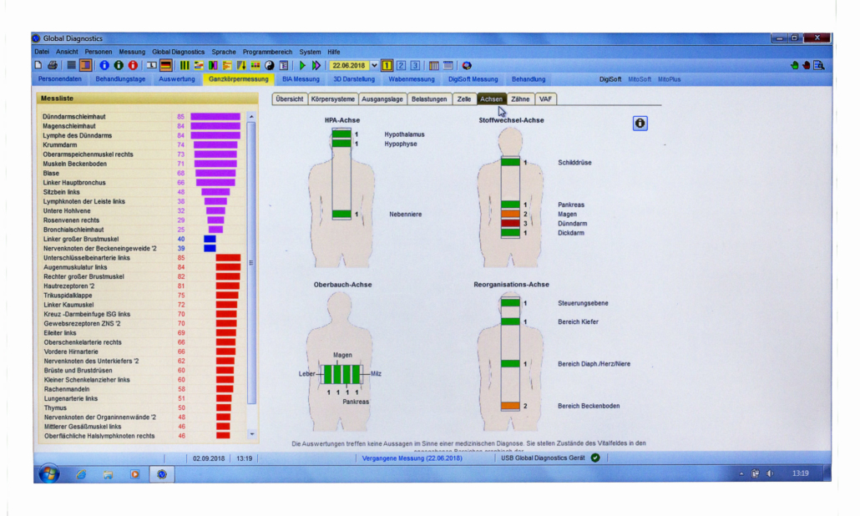Open the Sprache menu

click(224, 52)
